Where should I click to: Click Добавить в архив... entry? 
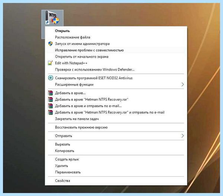tap(116, 93)
